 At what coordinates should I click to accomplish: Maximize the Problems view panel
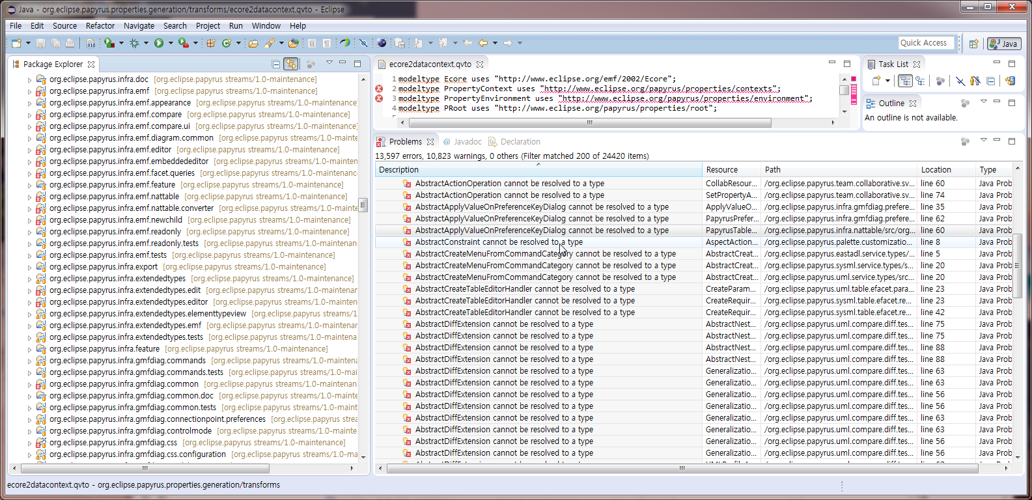click(x=1012, y=141)
